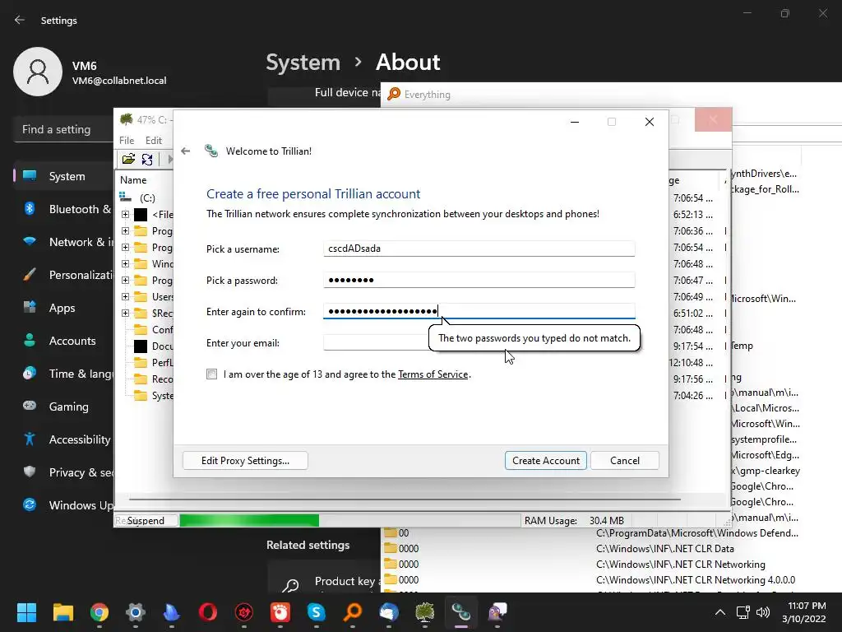The image size is (842, 632).
Task: Open the System category in Settings
Action: (63, 176)
